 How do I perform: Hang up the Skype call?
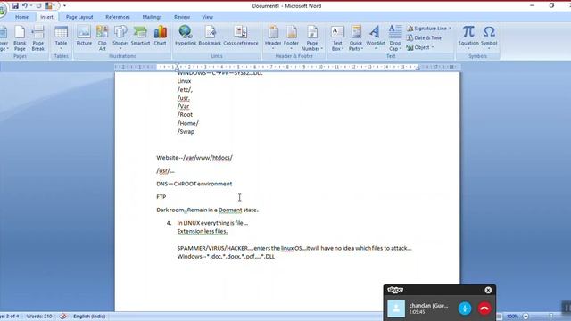click(x=484, y=309)
